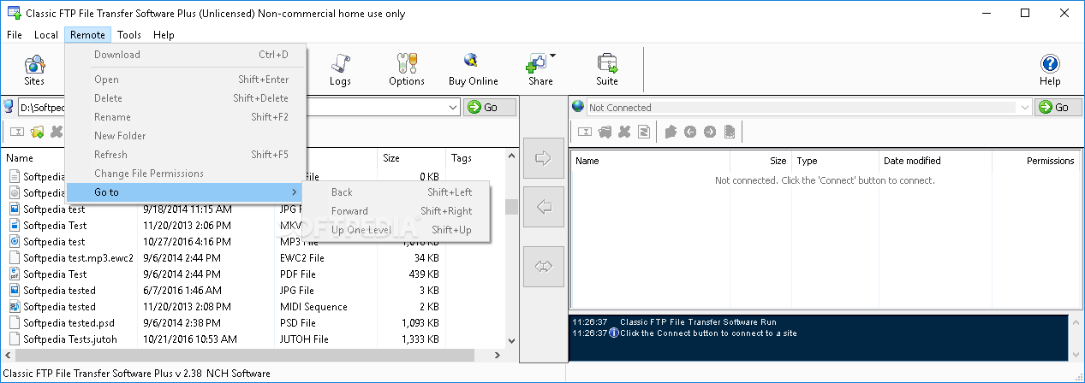Choose Refresh in Remote menu
The height and width of the screenshot is (383, 1085).
point(186,155)
